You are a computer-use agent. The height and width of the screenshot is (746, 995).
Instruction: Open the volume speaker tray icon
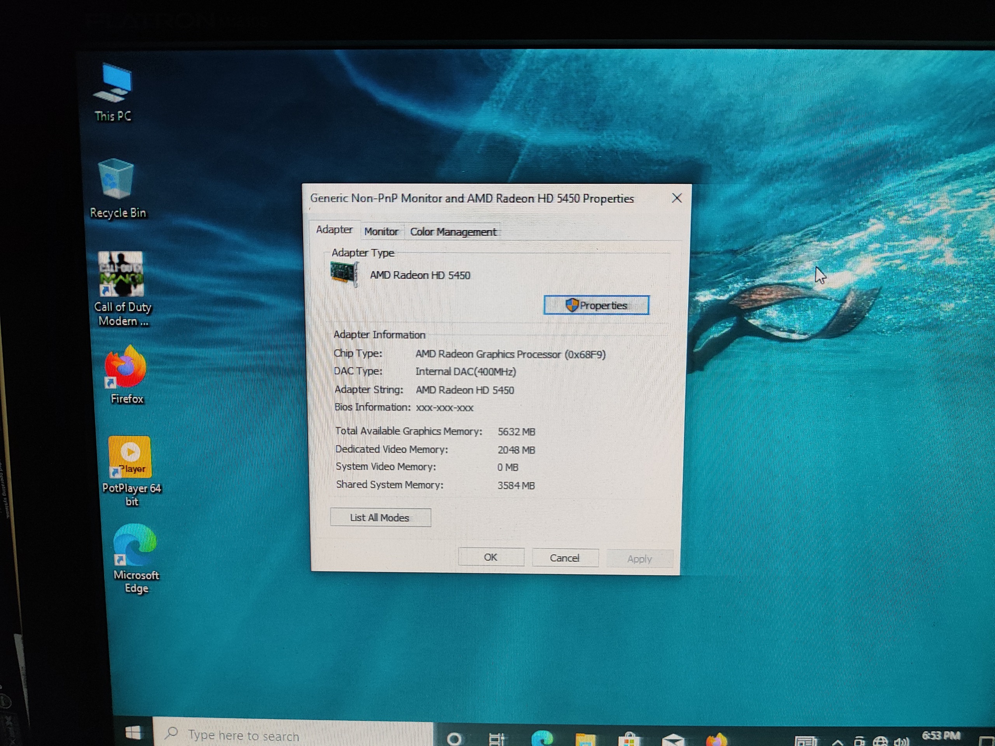[x=901, y=741]
